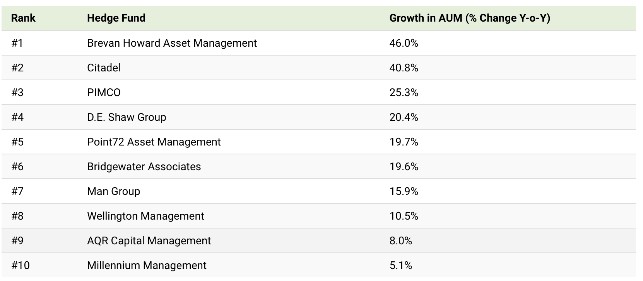Select the 15.9% growth cell
Image resolution: width=643 pixels, height=281 pixels.
tap(404, 191)
